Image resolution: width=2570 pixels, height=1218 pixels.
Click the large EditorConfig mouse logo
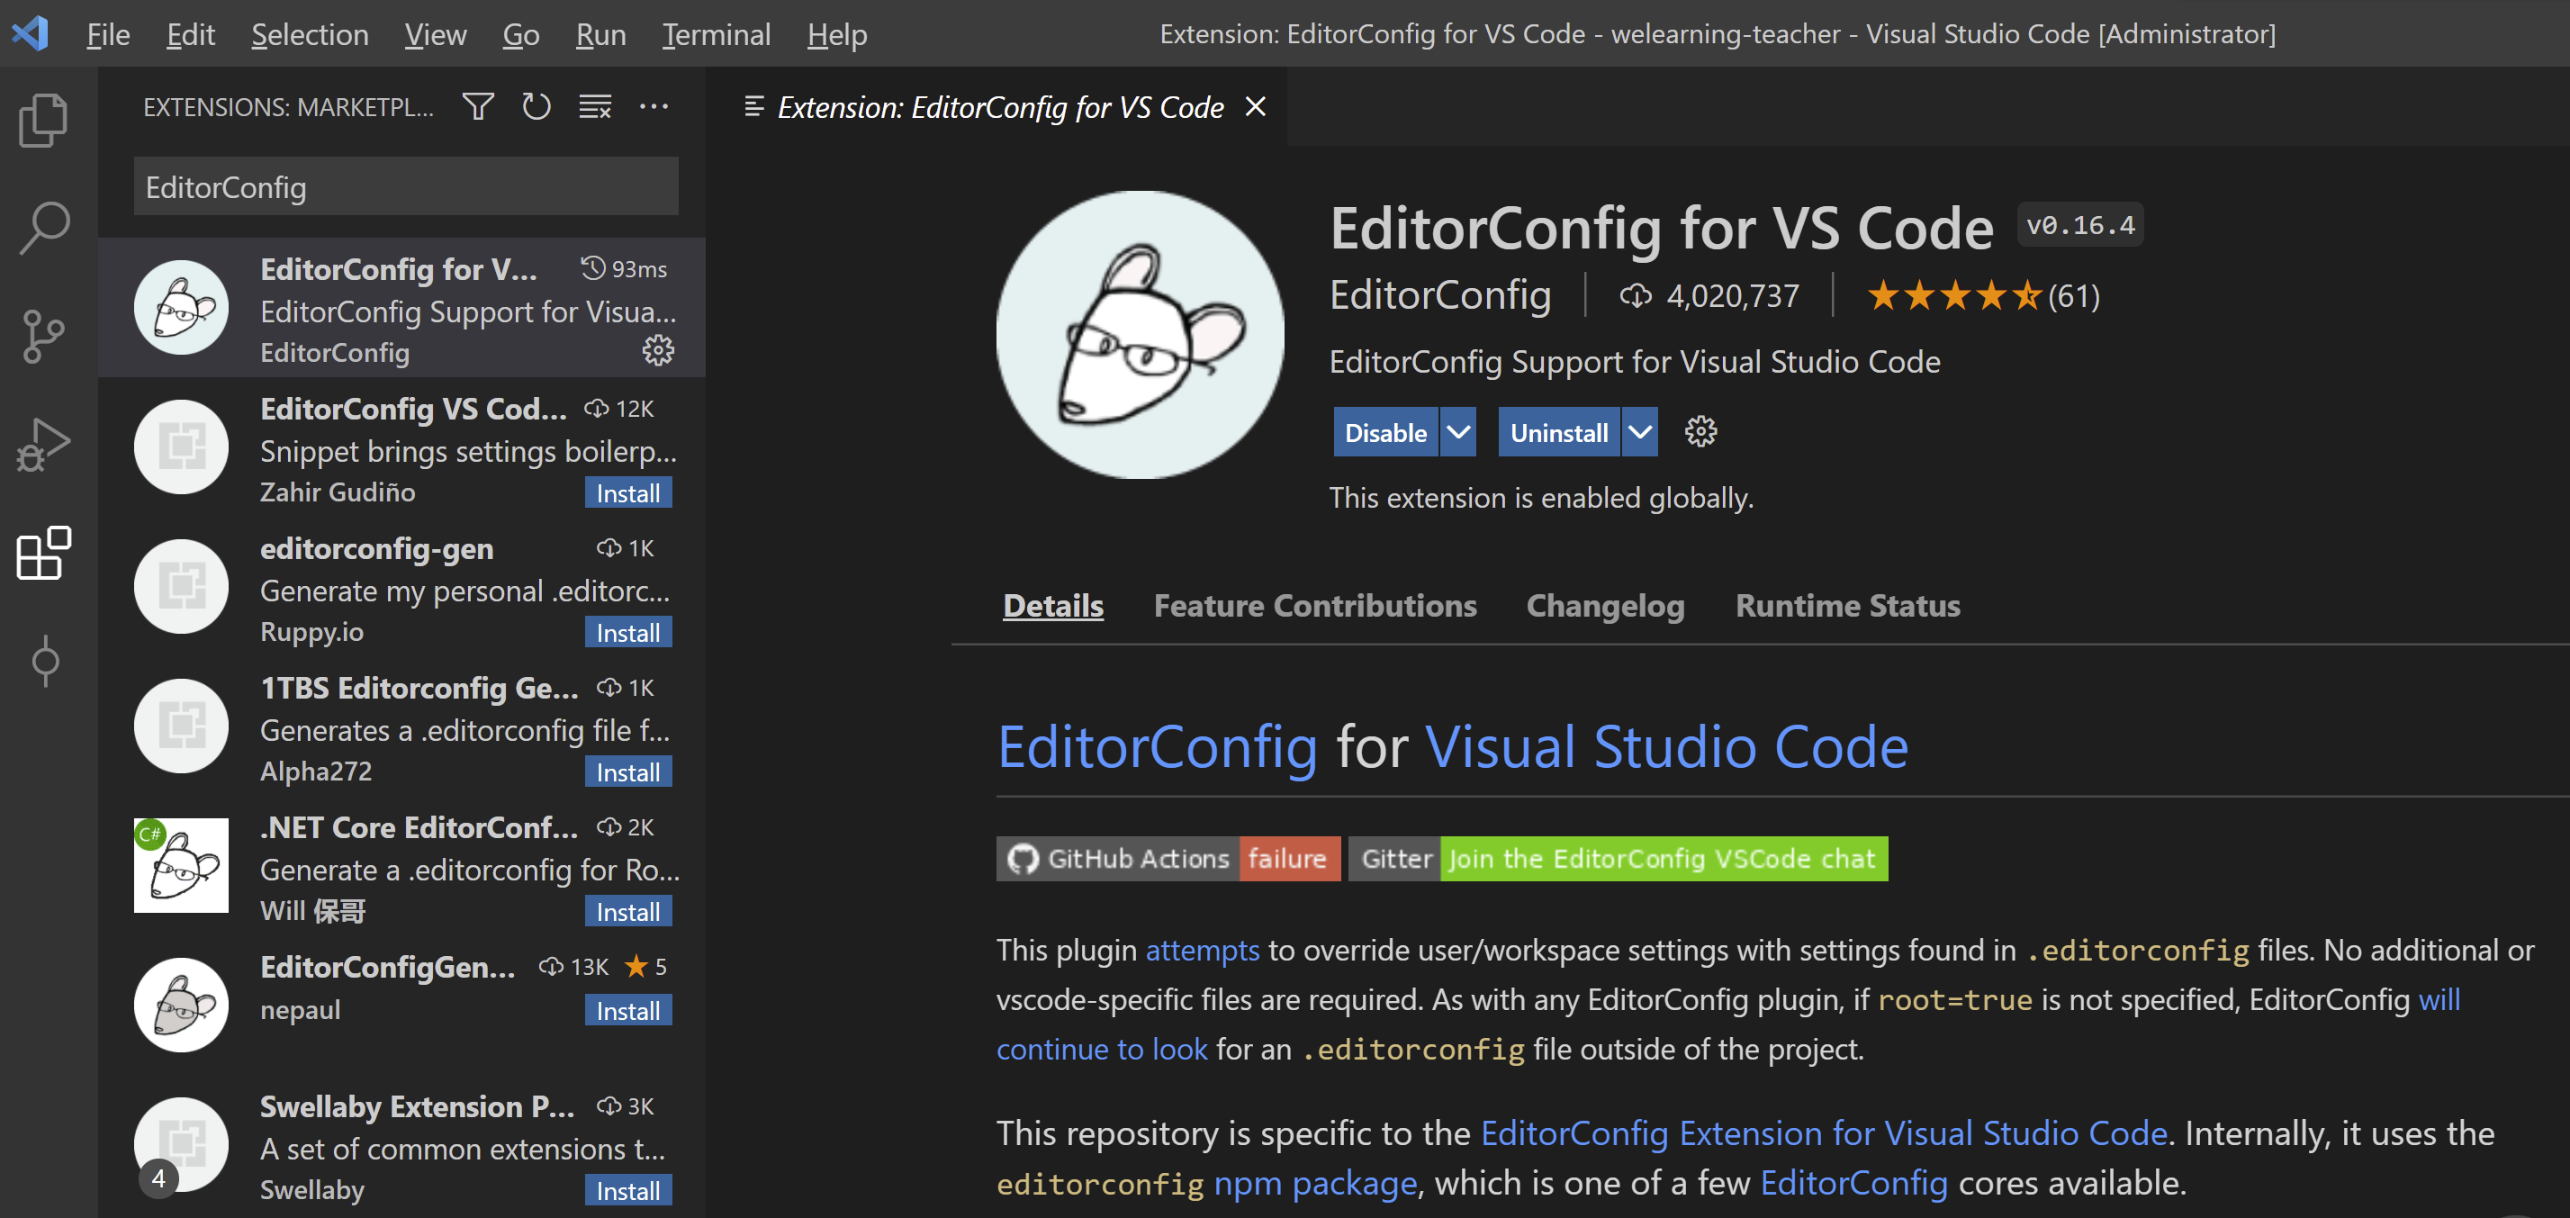pyautogui.click(x=1140, y=334)
